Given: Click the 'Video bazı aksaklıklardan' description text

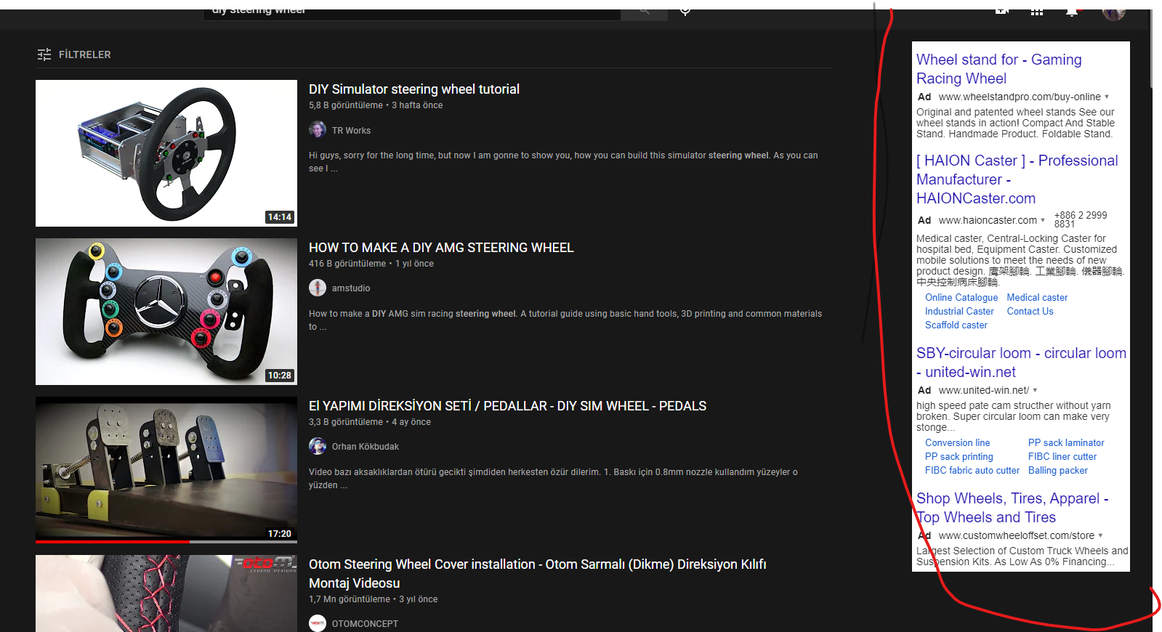Looking at the screenshot, I should pos(553,479).
